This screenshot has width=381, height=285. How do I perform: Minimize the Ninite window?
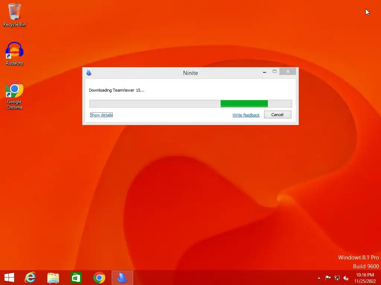265,72
